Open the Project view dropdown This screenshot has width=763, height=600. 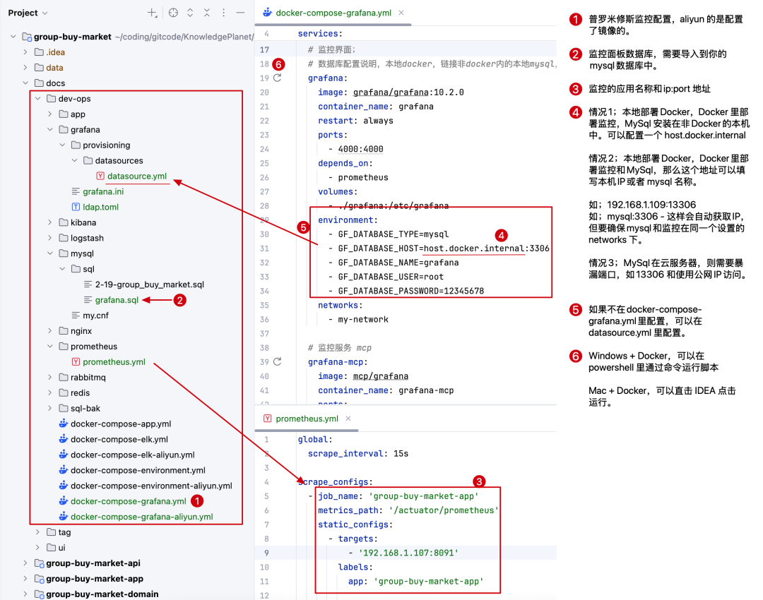pos(28,13)
